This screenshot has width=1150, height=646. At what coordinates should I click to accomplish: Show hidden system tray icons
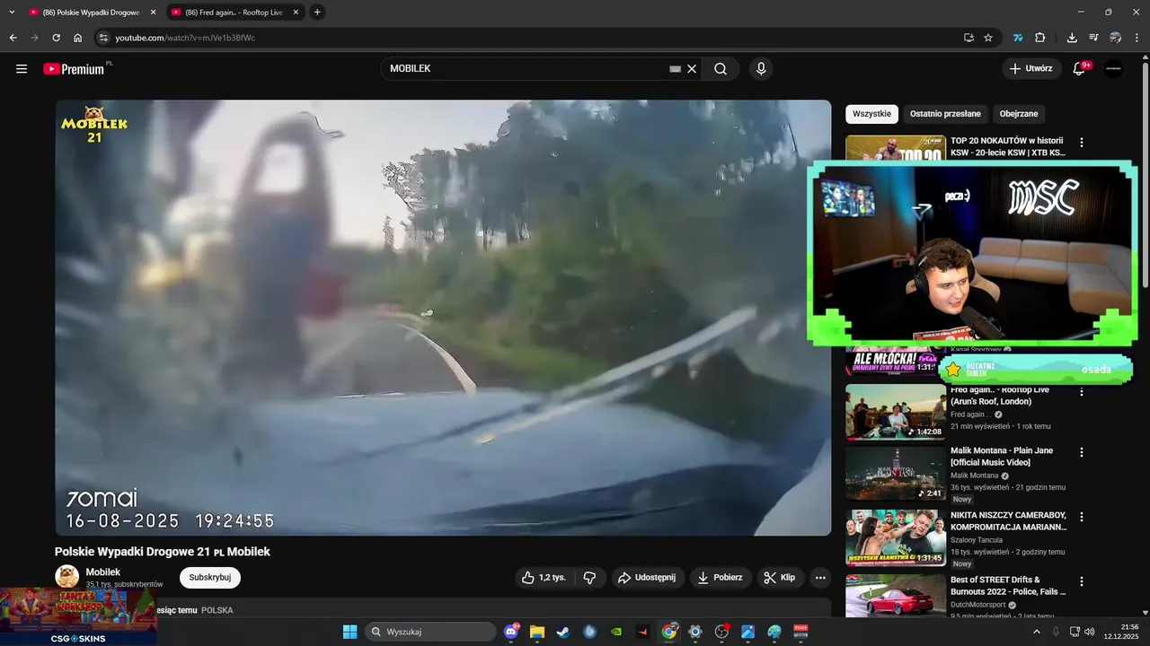click(x=1037, y=632)
